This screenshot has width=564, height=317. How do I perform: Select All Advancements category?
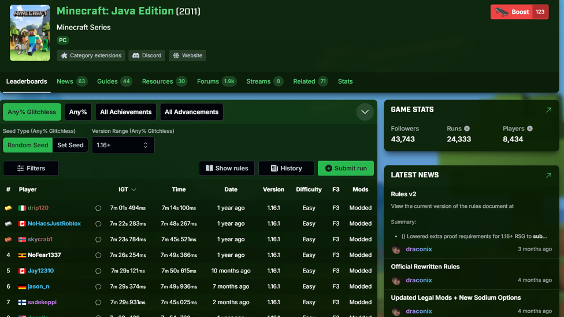(192, 112)
